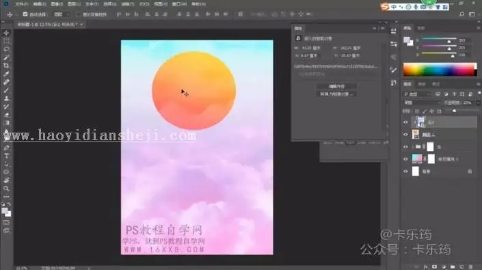Viewport: 482px width, 270px height.
Task: Open the layer blend mode dropdown
Action: click(x=422, y=103)
